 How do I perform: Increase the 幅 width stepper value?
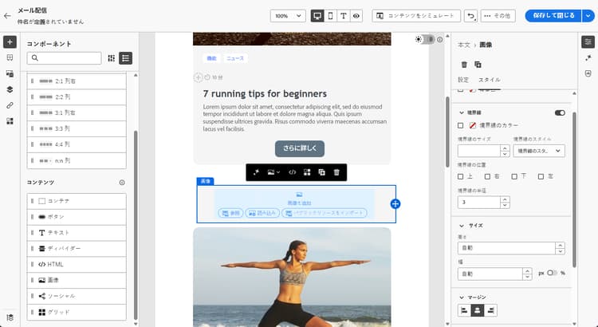pyautogui.click(x=527, y=271)
